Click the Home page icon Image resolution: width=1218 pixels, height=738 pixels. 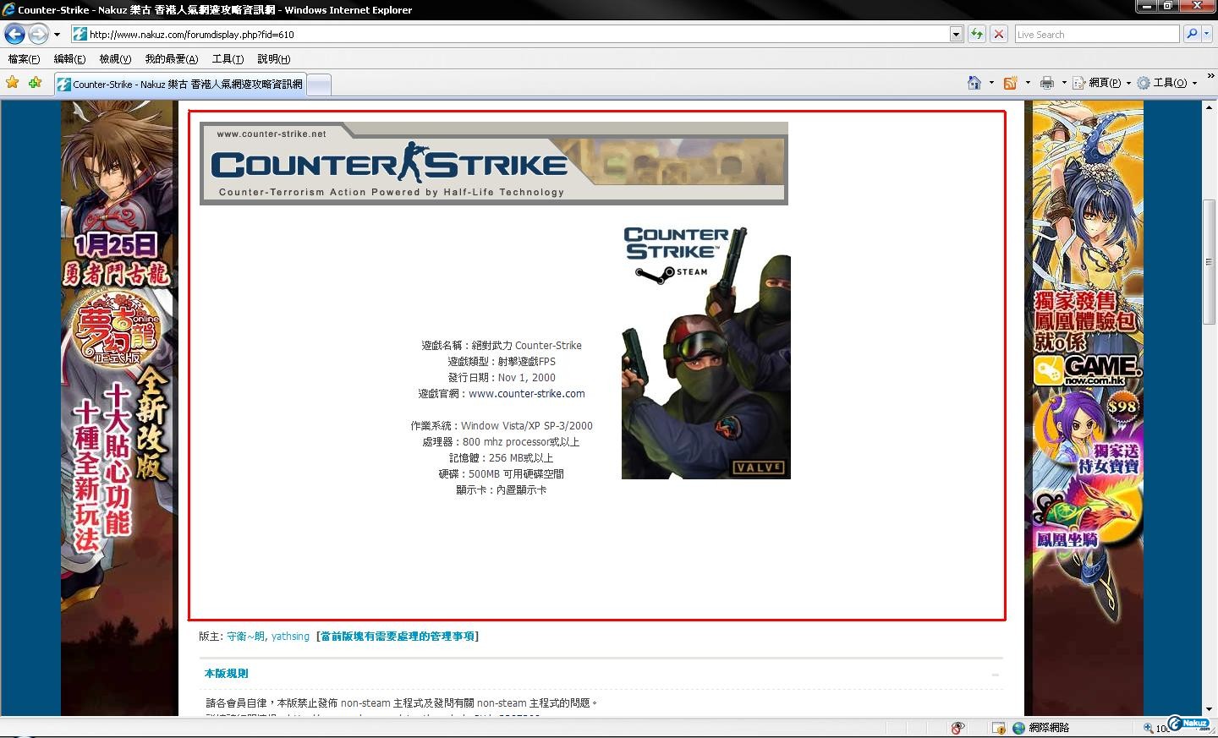[x=974, y=83]
